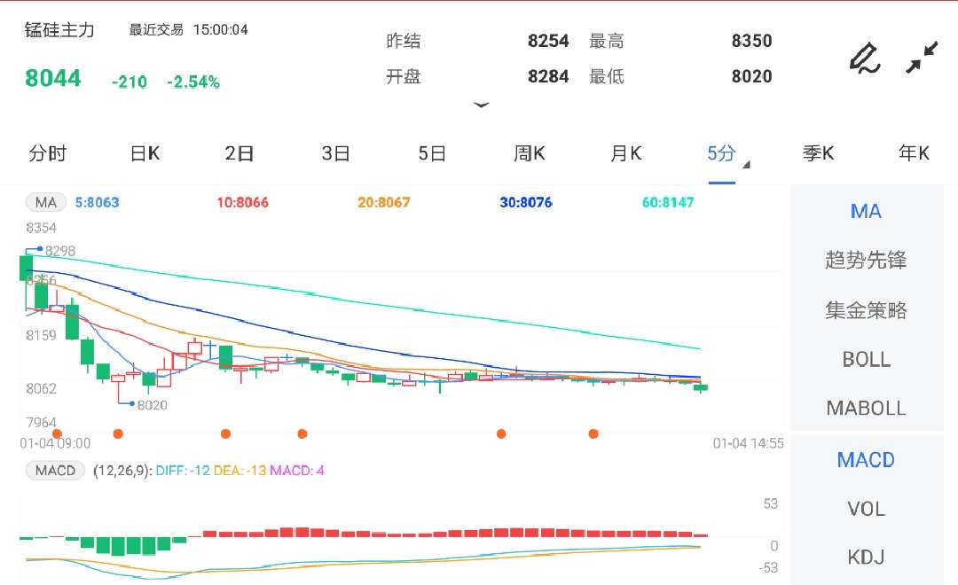Click the MACD: 4 readout

pyautogui.click(x=297, y=471)
